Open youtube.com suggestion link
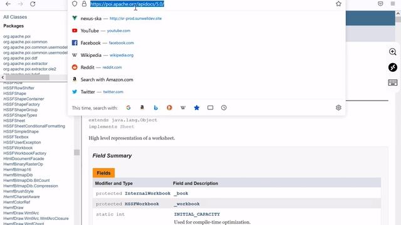 [118, 31]
